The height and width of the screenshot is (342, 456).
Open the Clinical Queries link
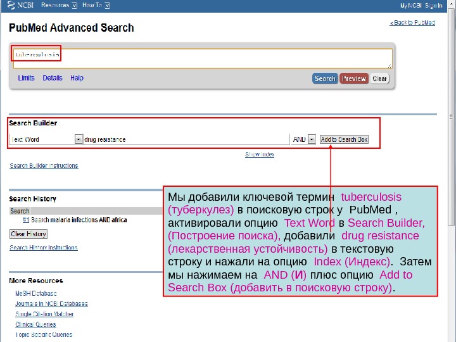tap(35, 324)
